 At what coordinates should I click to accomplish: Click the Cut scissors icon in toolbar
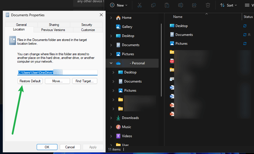[139, 5]
